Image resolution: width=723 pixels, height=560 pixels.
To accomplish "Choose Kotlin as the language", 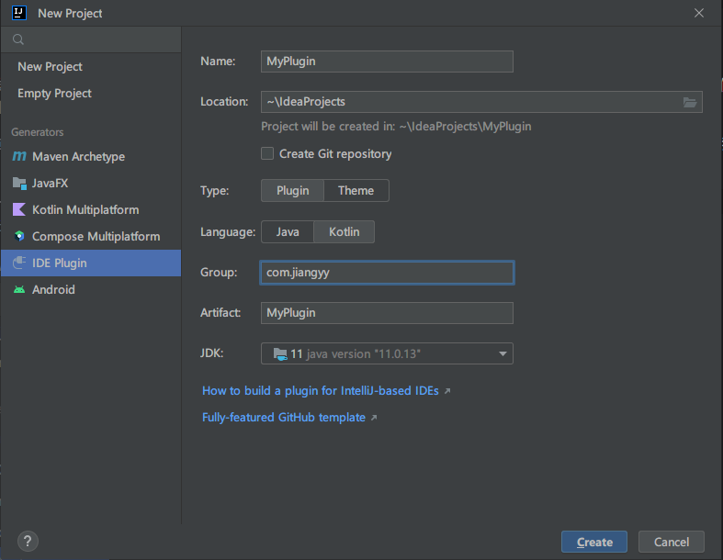I will [x=344, y=232].
